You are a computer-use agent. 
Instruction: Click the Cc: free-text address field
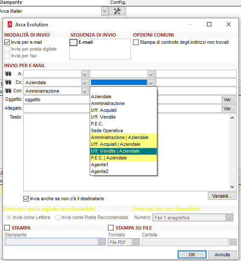196,82
